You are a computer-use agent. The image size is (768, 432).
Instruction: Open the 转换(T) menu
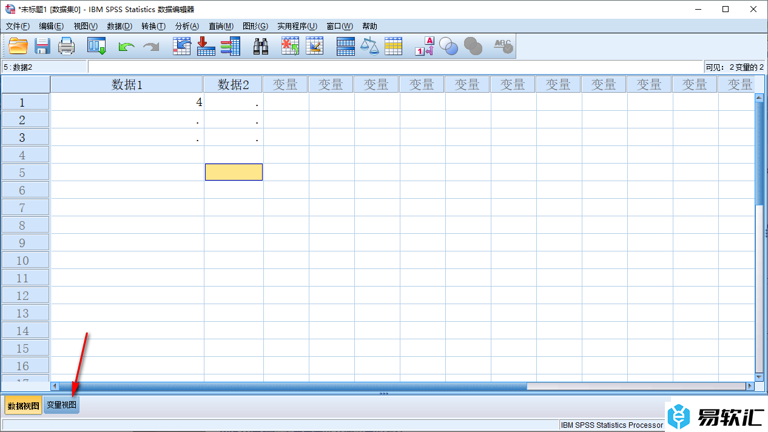(x=153, y=26)
